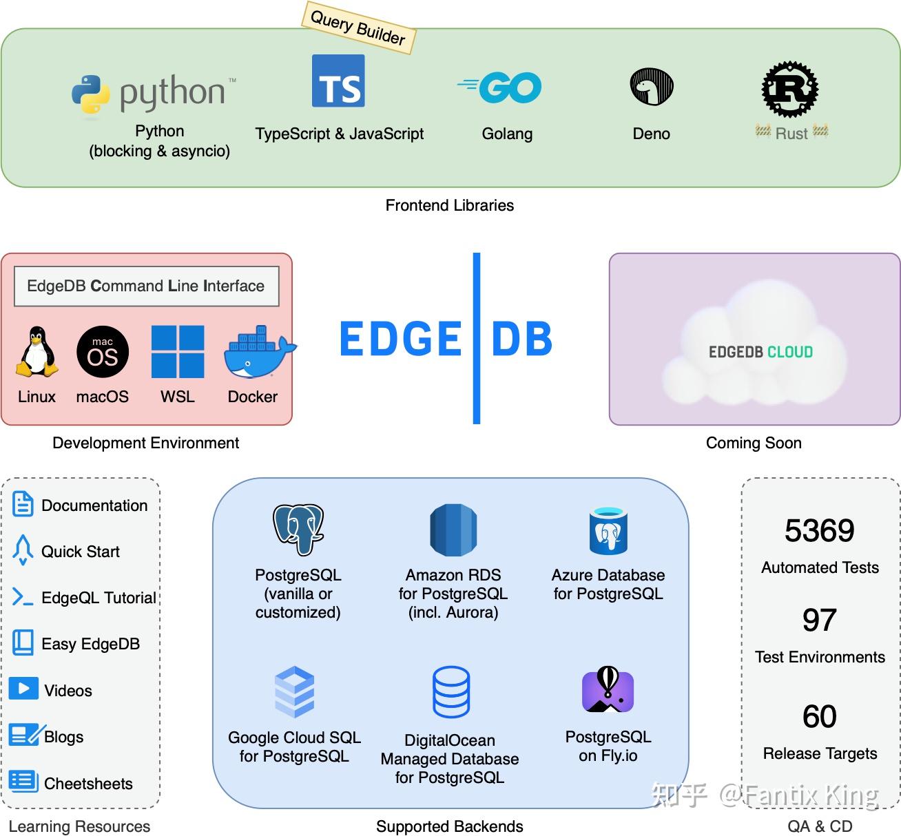Click the Google Cloud SQL layered icon
Screen dimensions: 901x836
pyautogui.click(x=295, y=692)
